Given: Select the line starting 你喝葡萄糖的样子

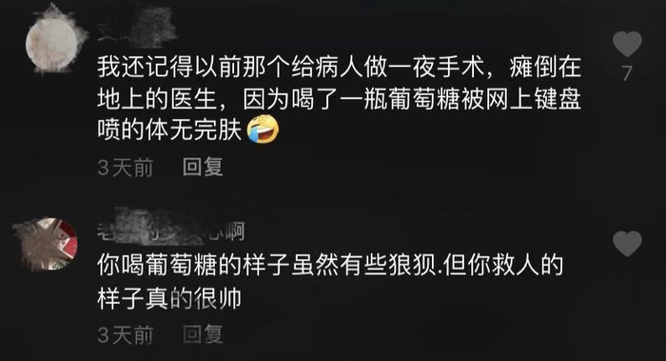Looking at the screenshot, I should (330, 265).
